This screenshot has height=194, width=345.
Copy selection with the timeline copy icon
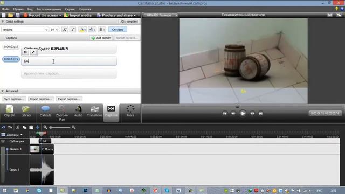[x=24, y=127]
